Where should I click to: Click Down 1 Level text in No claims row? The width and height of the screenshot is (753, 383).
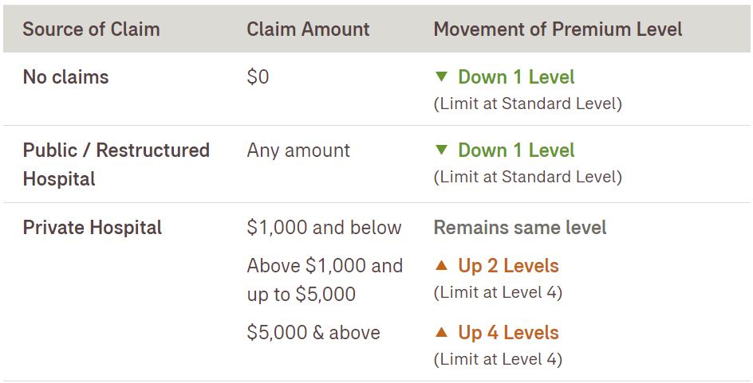coord(516,77)
